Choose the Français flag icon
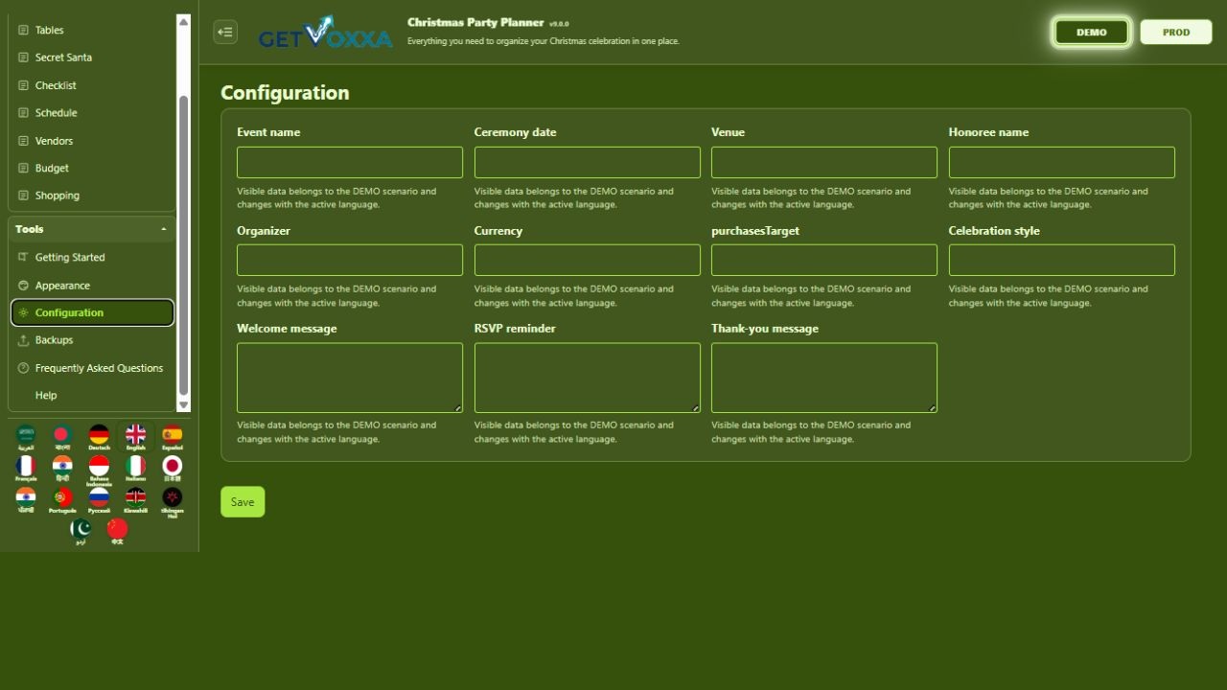This screenshot has height=690, width=1227. coord(26,469)
